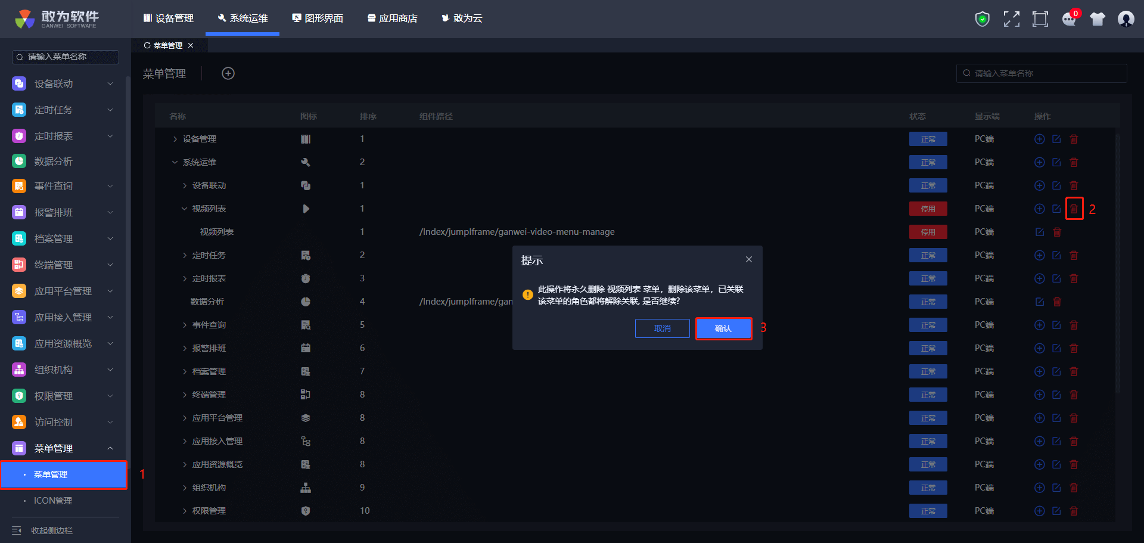Toggle the 停用 status of 视频列表 parent row
Viewport: 1144px width, 543px height.
(x=928, y=209)
